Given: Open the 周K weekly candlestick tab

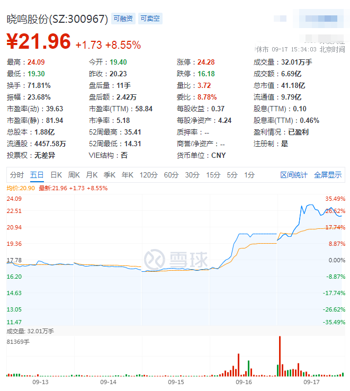Looking at the screenshot, I should tap(74, 175).
